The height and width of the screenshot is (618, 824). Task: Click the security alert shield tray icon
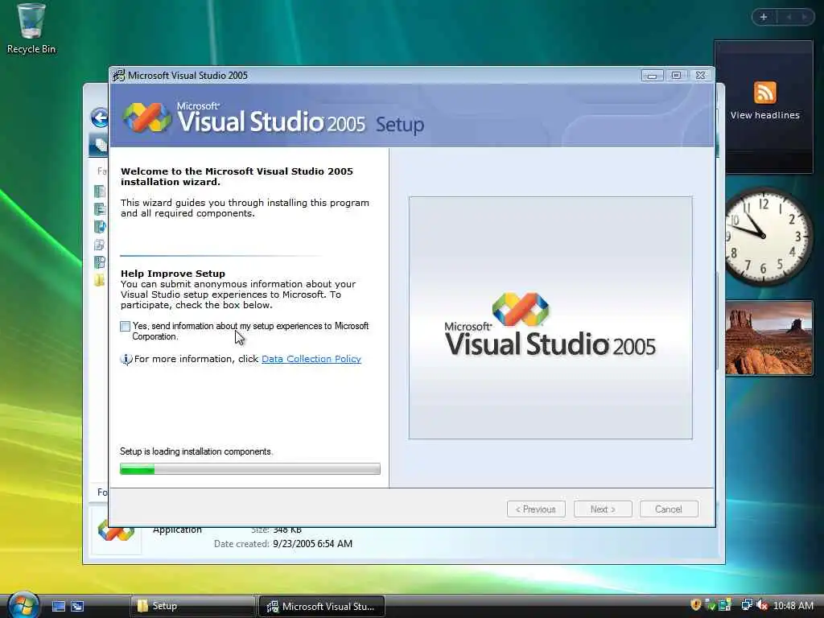point(696,605)
